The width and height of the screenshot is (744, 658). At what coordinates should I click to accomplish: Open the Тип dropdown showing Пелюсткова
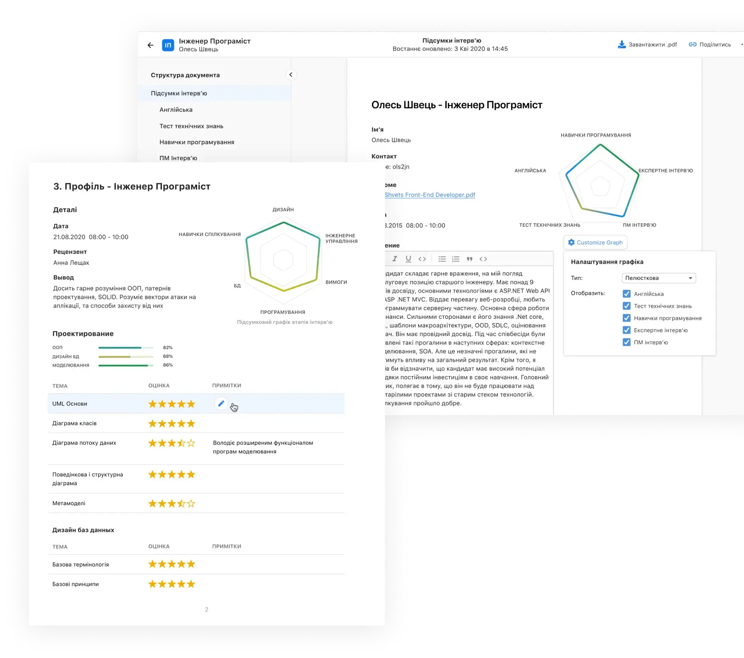(x=658, y=278)
